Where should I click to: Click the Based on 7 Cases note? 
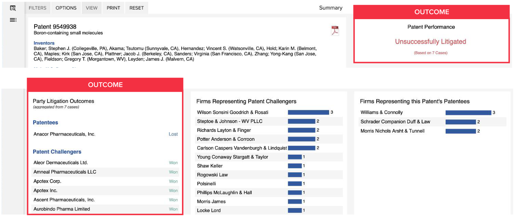pyautogui.click(x=431, y=53)
